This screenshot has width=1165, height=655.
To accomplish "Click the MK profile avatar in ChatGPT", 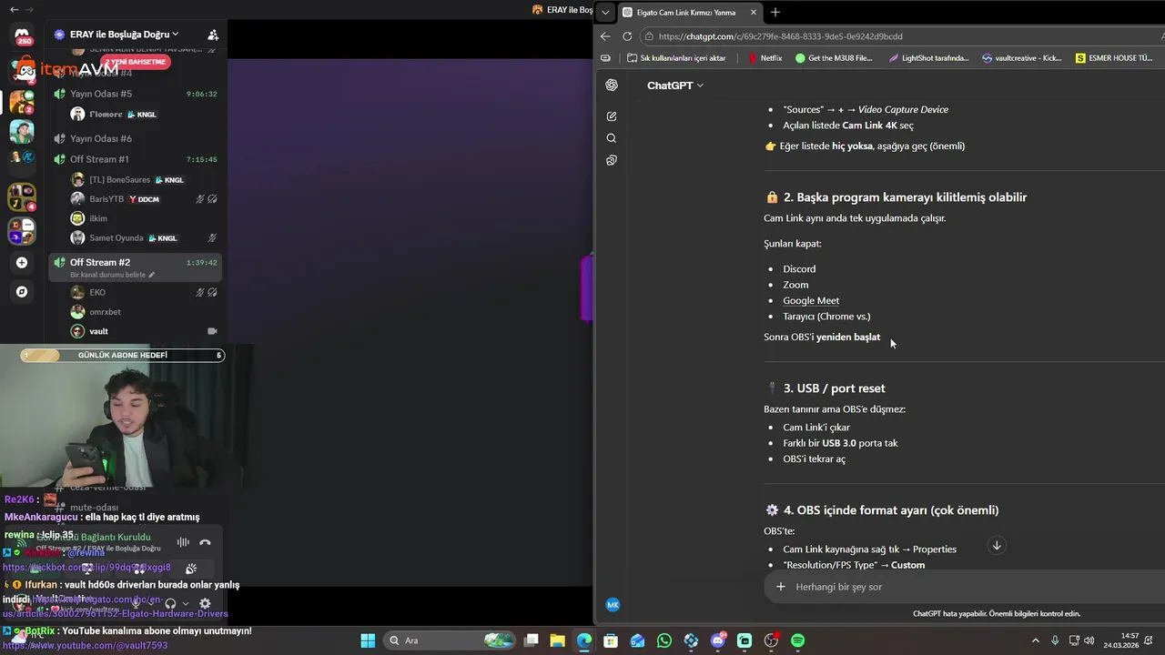I will (x=613, y=605).
